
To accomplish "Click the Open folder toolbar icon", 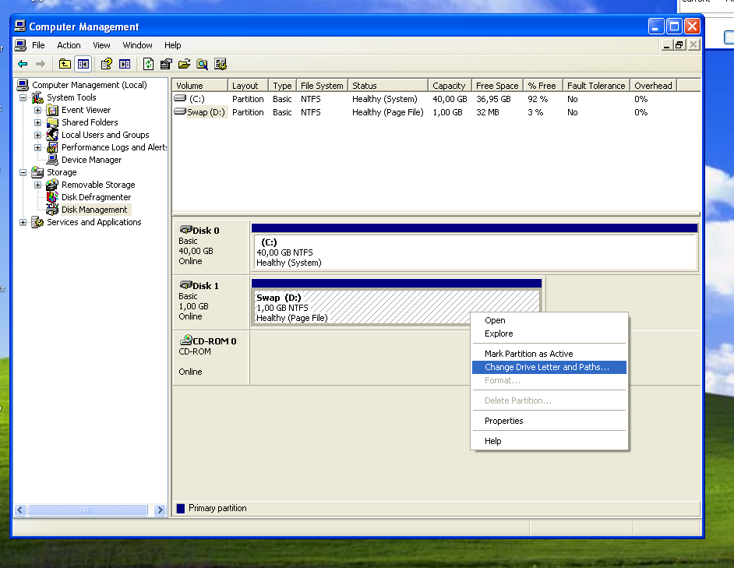I will [x=185, y=64].
